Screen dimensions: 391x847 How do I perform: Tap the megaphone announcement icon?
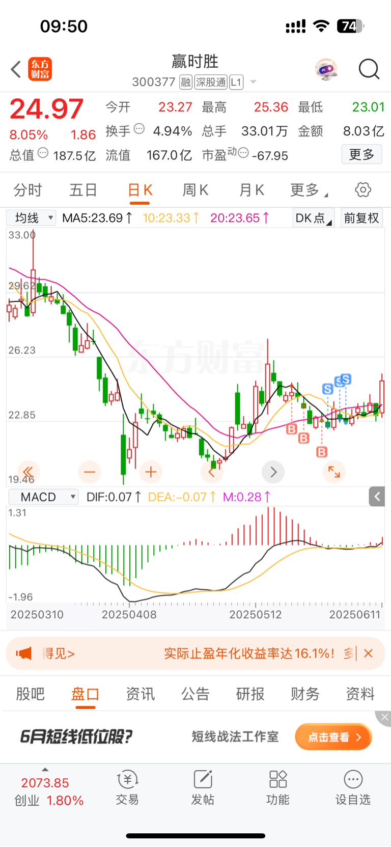(x=24, y=653)
